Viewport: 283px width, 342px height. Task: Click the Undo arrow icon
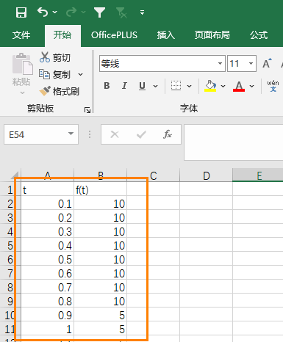(x=43, y=12)
